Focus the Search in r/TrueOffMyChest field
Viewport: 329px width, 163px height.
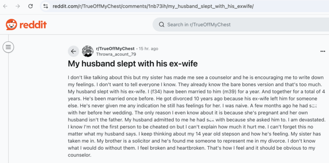[x=240, y=25]
